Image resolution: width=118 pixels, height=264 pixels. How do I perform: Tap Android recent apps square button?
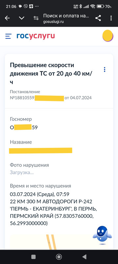click(33, 257)
